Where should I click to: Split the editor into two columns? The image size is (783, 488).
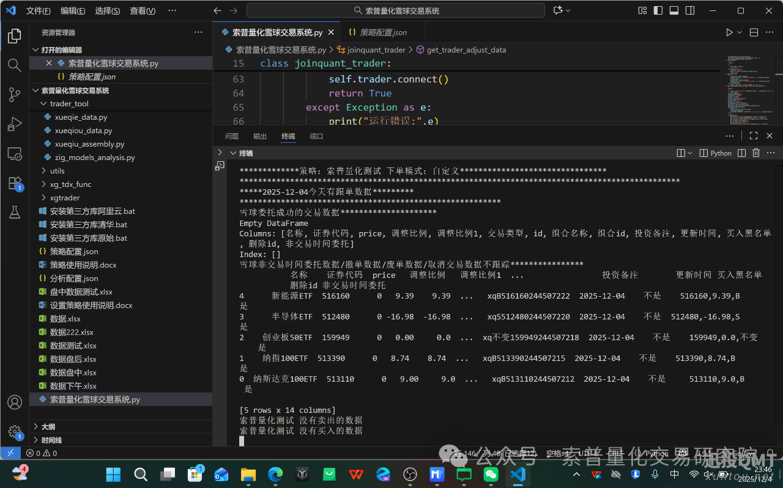[754, 32]
